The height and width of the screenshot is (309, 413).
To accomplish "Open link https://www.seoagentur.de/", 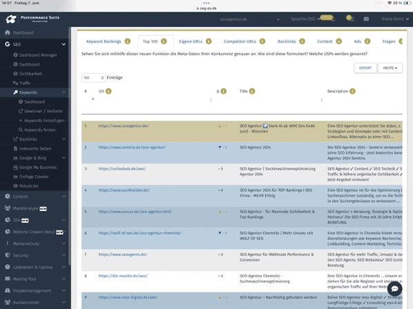I will tap(124, 126).
